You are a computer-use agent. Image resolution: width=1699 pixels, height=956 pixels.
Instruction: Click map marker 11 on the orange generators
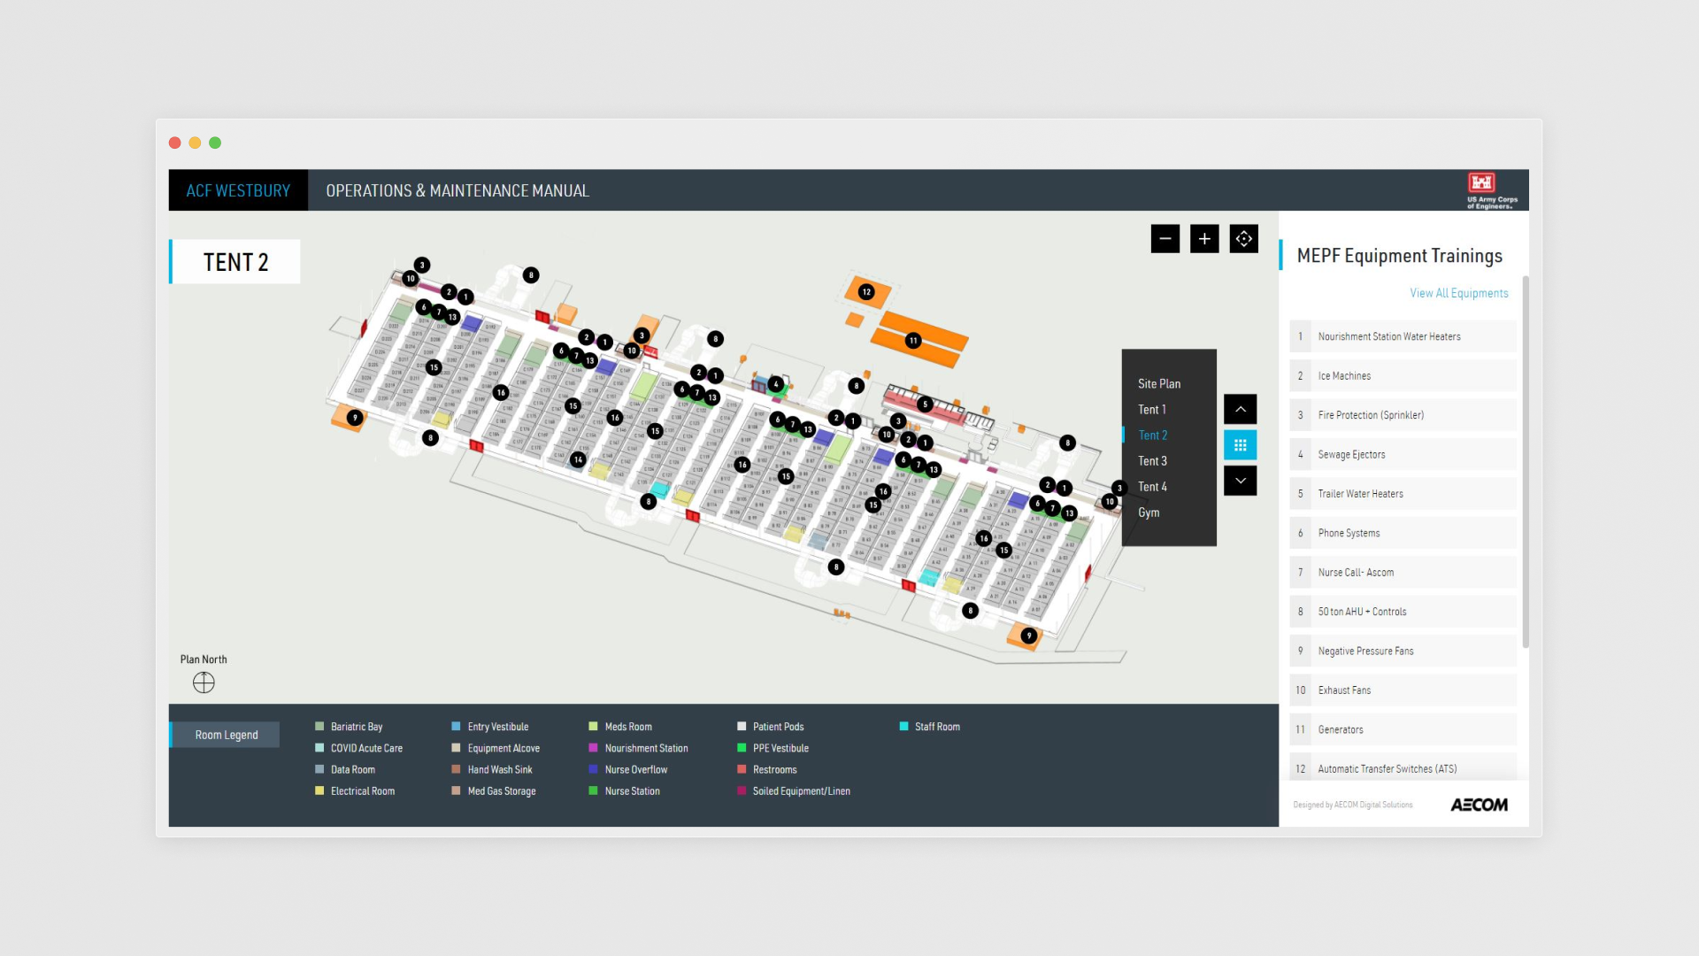click(913, 341)
